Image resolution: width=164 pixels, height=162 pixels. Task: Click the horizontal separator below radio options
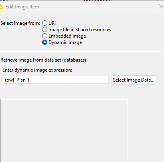point(81,51)
